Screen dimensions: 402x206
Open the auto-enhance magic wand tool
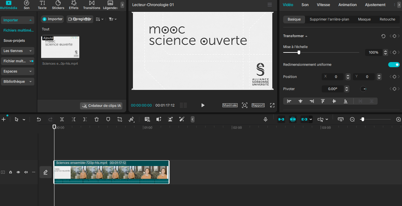click(x=181, y=119)
